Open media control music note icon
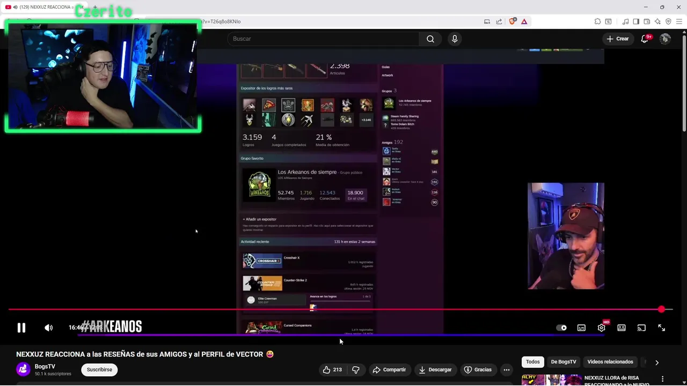 pos(625,21)
